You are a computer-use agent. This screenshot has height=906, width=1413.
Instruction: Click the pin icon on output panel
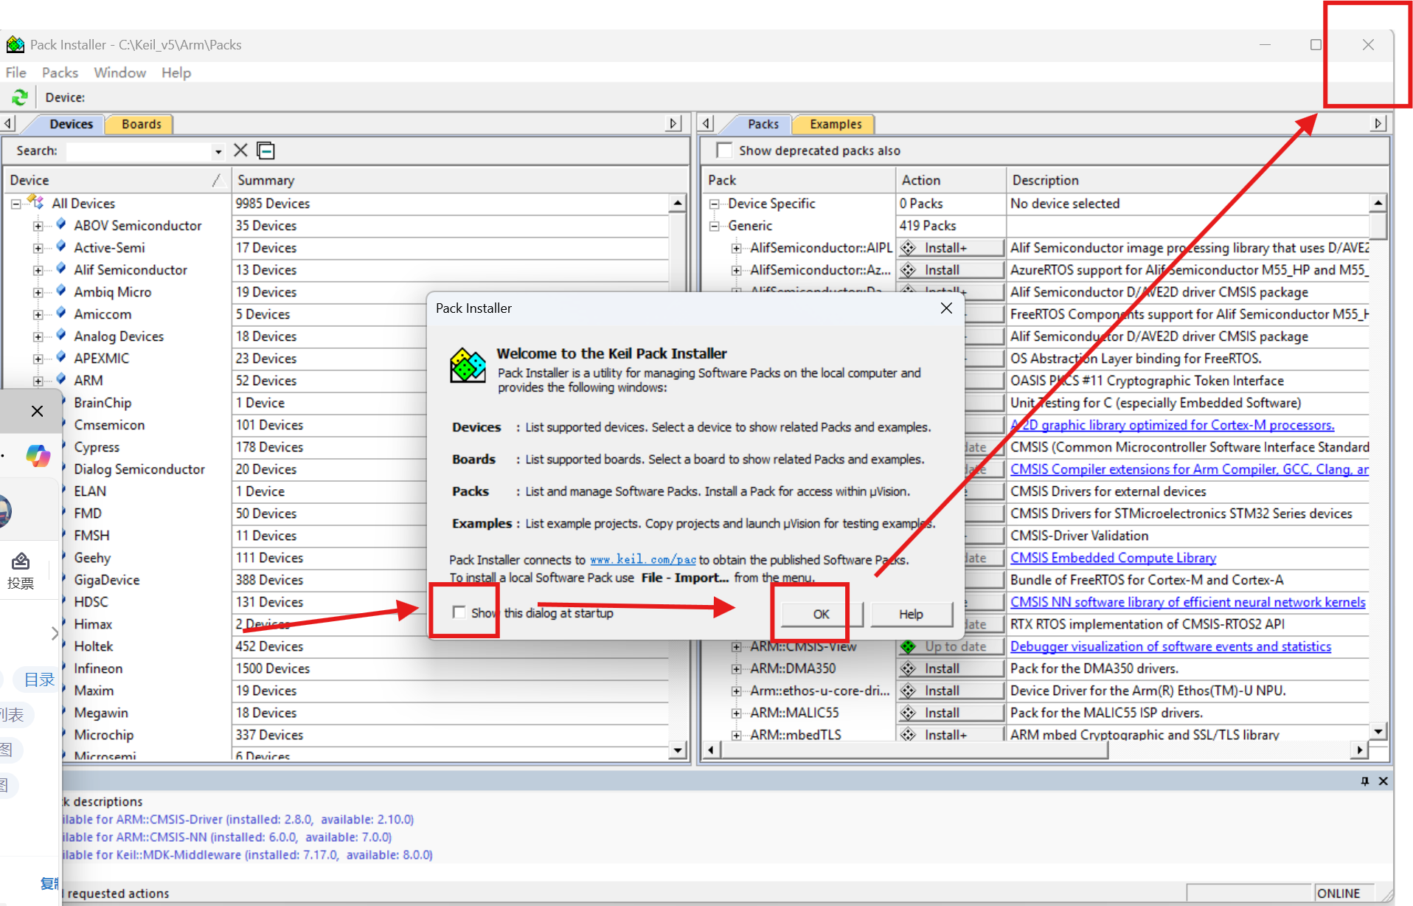point(1365,781)
